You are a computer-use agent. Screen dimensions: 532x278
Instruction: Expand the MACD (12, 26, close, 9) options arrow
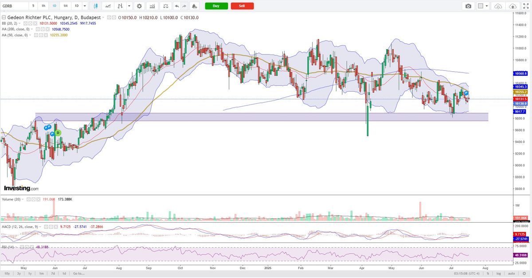tap(40, 227)
